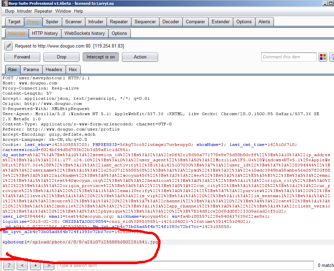This screenshot has height=271, width=334.
Task: Switch to the Spider tab
Action: pos(52,22)
